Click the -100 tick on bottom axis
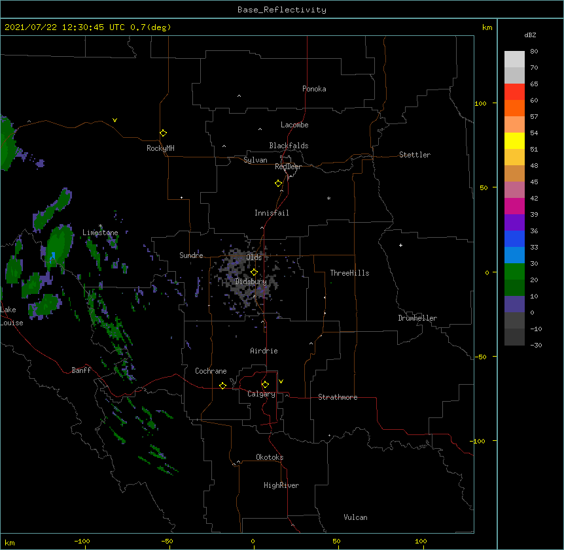Screen dimensions: 564x550 [82, 541]
